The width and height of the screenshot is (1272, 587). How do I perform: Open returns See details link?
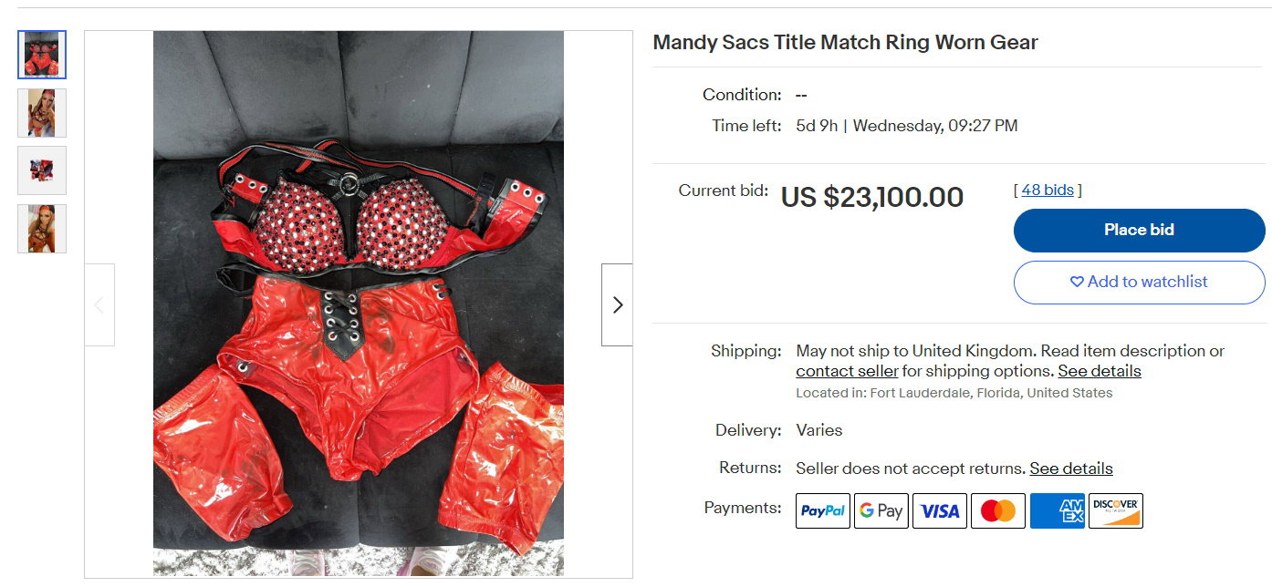click(x=1071, y=469)
